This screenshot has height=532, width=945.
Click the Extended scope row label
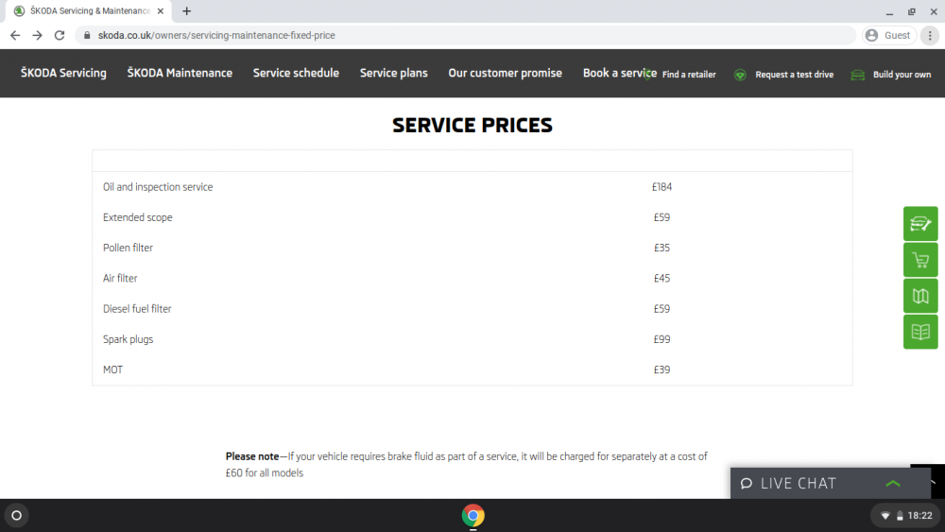137,217
